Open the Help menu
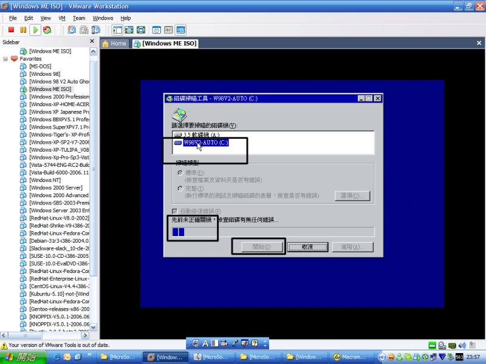Image resolution: width=486 pixels, height=364 pixels. [x=126, y=18]
